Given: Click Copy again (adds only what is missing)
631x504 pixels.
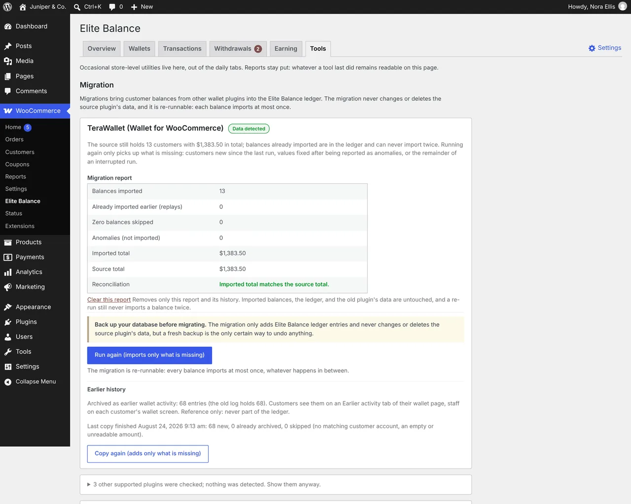Looking at the screenshot, I should pos(148,454).
